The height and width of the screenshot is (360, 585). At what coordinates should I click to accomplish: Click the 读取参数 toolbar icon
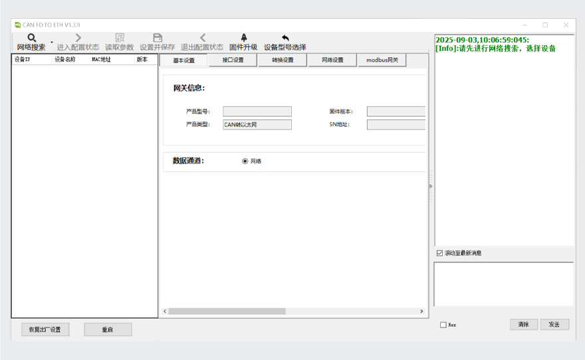coord(120,39)
